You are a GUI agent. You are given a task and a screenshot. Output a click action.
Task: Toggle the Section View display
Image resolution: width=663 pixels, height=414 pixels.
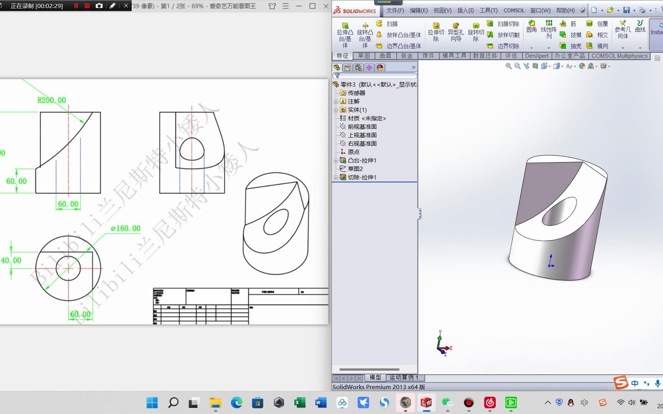pos(535,66)
